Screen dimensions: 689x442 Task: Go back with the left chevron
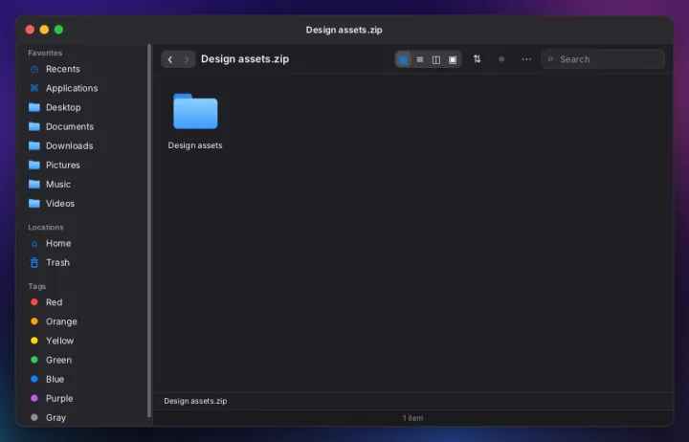pyautogui.click(x=170, y=59)
